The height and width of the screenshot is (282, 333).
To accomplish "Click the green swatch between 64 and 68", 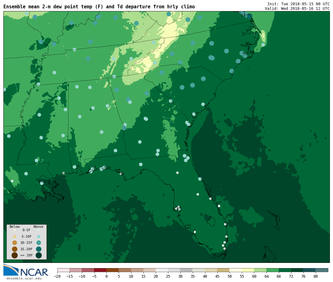I will (x=273, y=270).
